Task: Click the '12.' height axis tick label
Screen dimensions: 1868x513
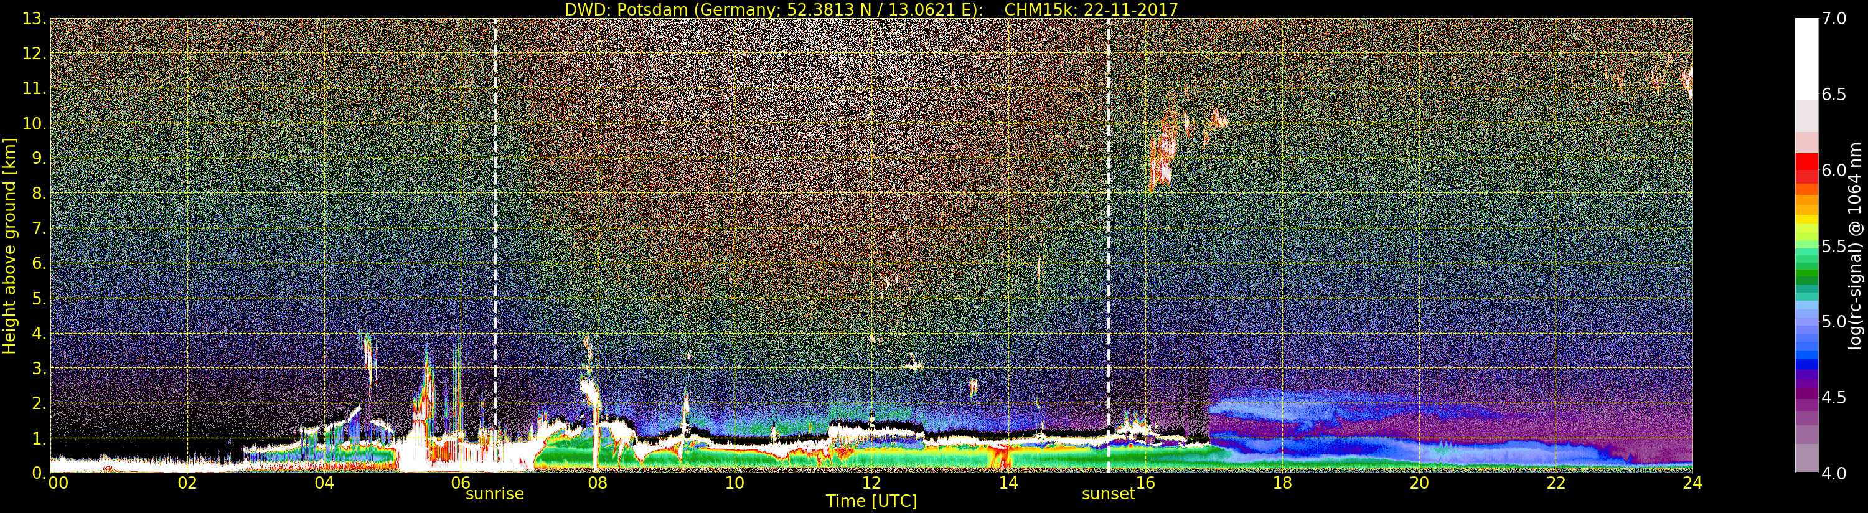Action: [x=34, y=54]
